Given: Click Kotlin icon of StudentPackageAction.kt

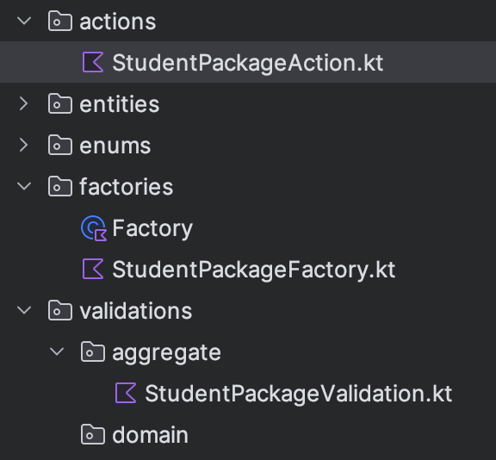Looking at the screenshot, I should tap(93, 62).
